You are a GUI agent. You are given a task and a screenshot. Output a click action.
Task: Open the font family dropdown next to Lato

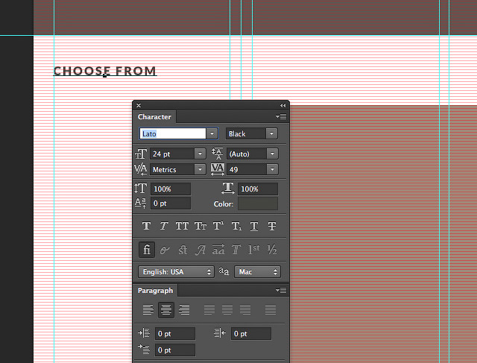[x=212, y=133]
